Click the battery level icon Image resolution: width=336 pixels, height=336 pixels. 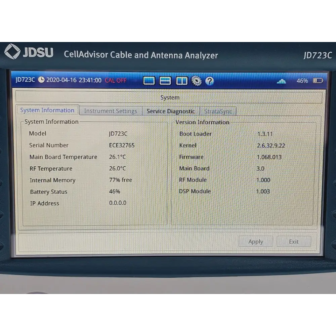pyautogui.click(x=318, y=81)
